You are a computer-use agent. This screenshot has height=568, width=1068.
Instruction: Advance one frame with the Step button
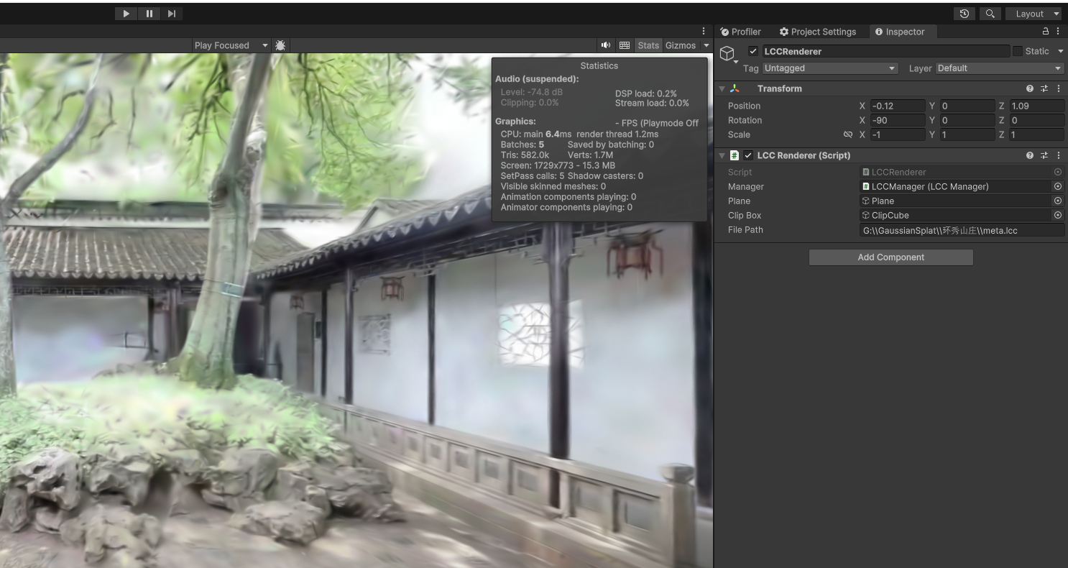click(x=171, y=13)
